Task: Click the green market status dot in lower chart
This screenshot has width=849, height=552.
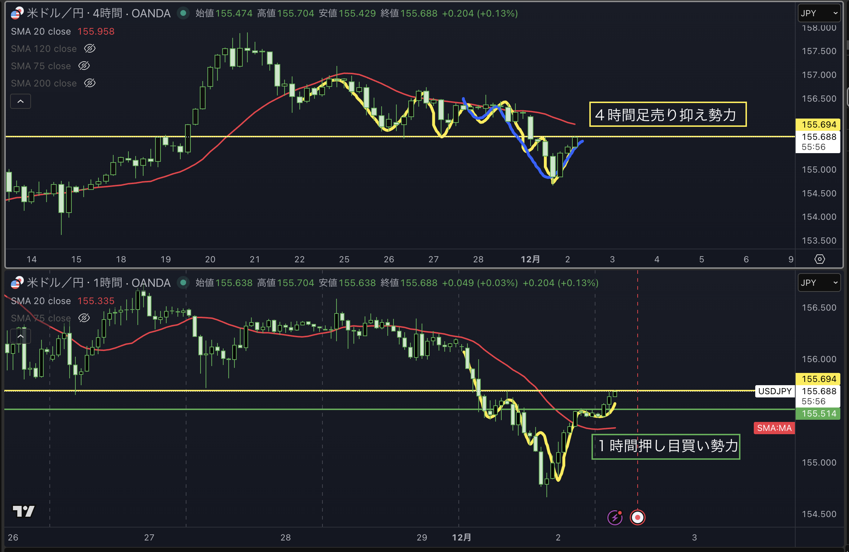Action: 183,283
